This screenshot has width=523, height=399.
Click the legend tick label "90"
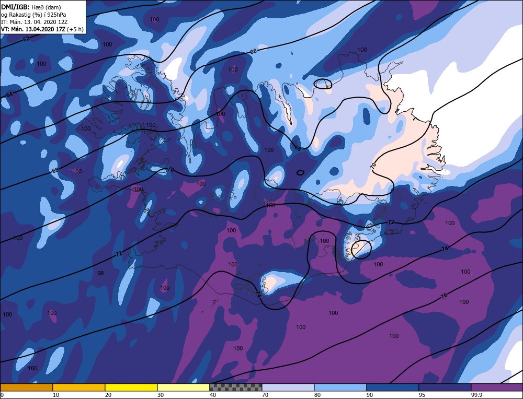[x=370, y=395]
